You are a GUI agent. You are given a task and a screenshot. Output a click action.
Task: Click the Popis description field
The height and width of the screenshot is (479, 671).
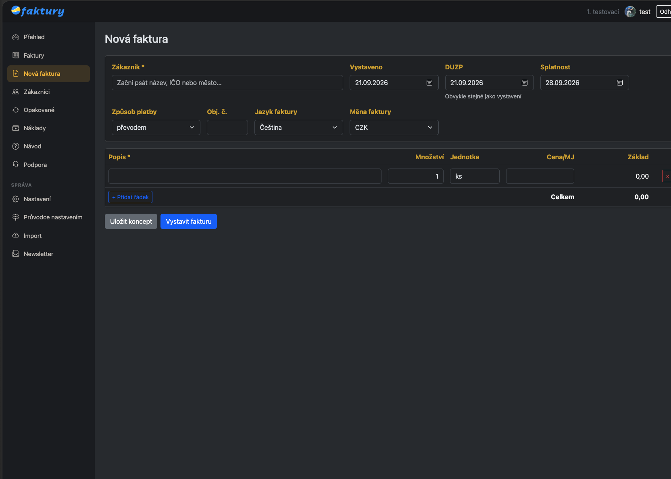[x=245, y=176]
